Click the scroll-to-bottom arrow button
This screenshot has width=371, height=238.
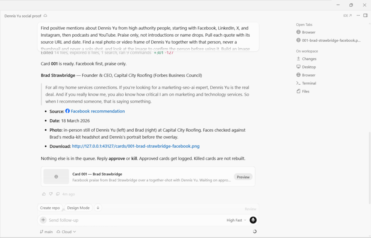point(98,208)
